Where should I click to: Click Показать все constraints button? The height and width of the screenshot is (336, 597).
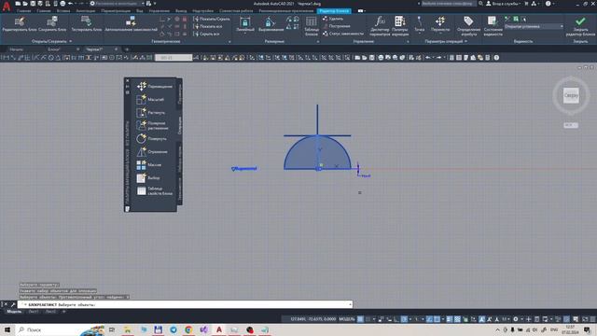[x=208, y=26]
